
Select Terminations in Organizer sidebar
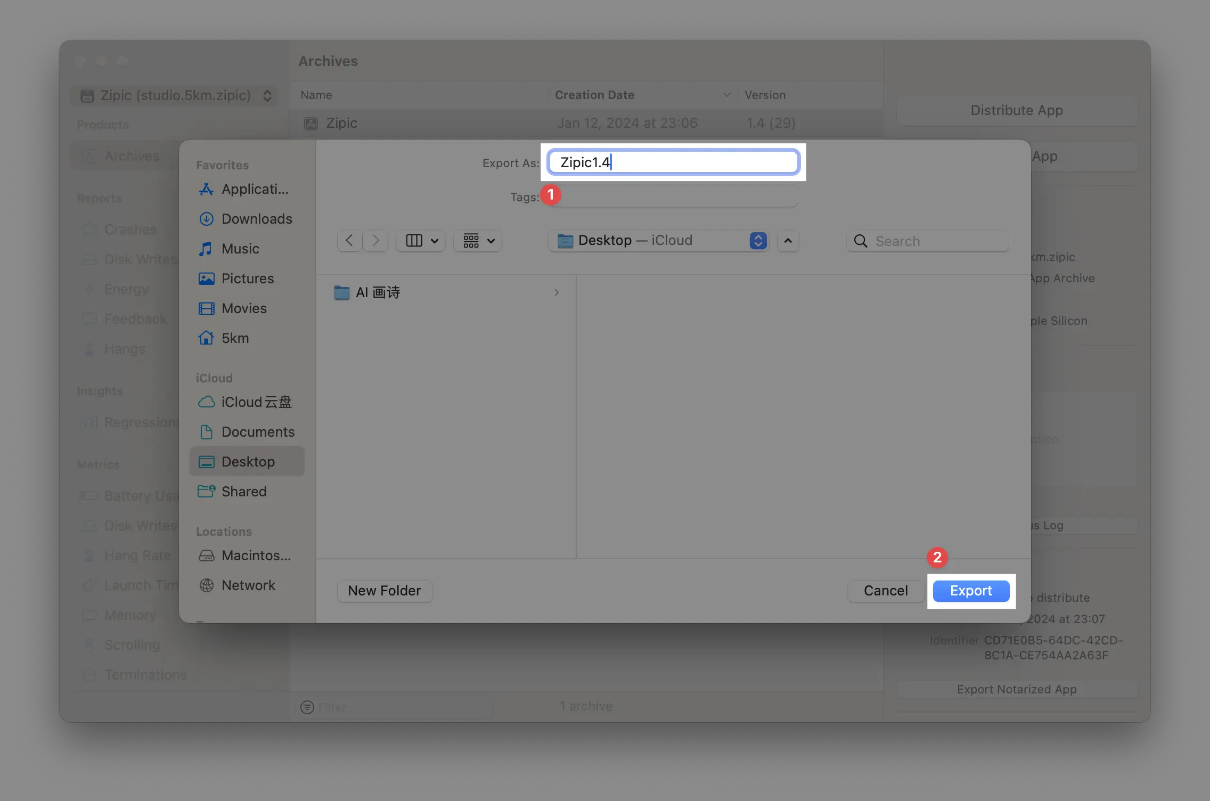[x=145, y=675]
